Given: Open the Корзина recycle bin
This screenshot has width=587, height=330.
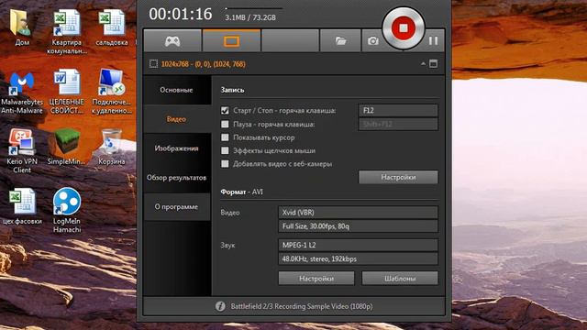Looking at the screenshot, I should 112,147.
